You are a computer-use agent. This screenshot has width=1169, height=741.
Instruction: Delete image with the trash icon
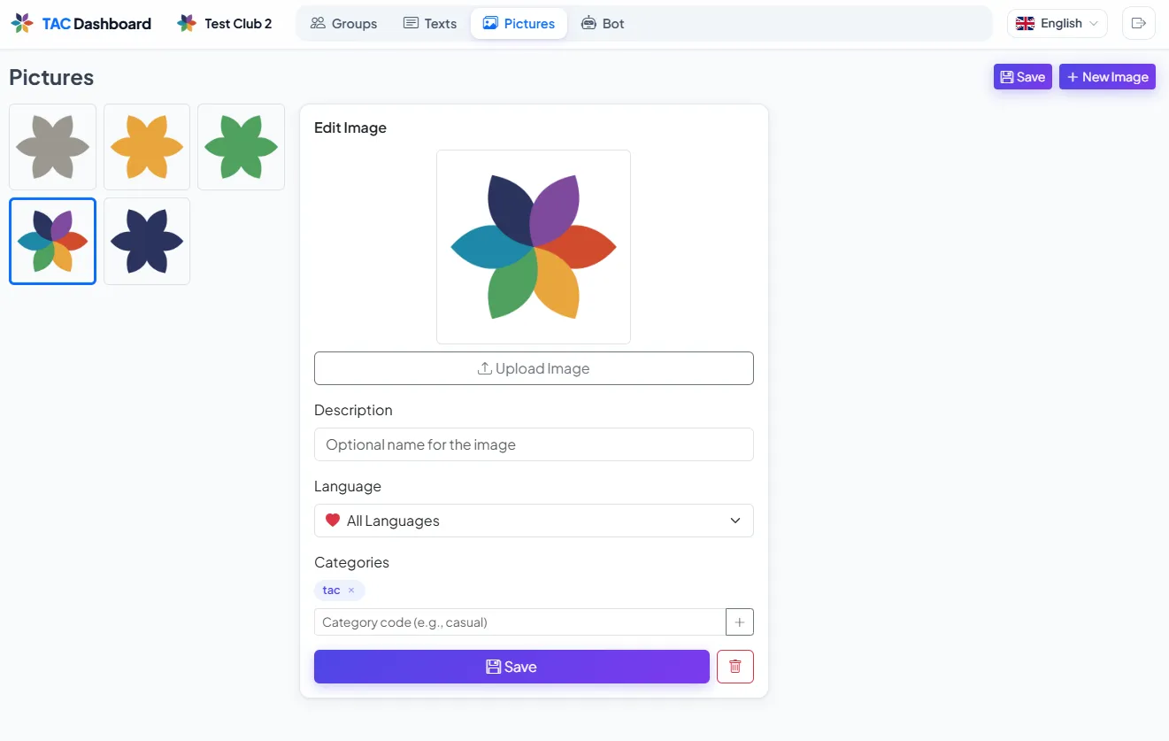pos(735,667)
